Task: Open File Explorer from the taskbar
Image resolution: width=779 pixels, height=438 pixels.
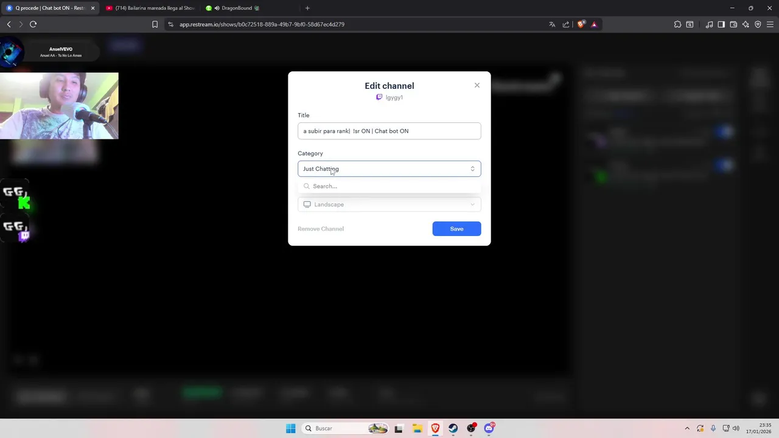Action: (417, 428)
